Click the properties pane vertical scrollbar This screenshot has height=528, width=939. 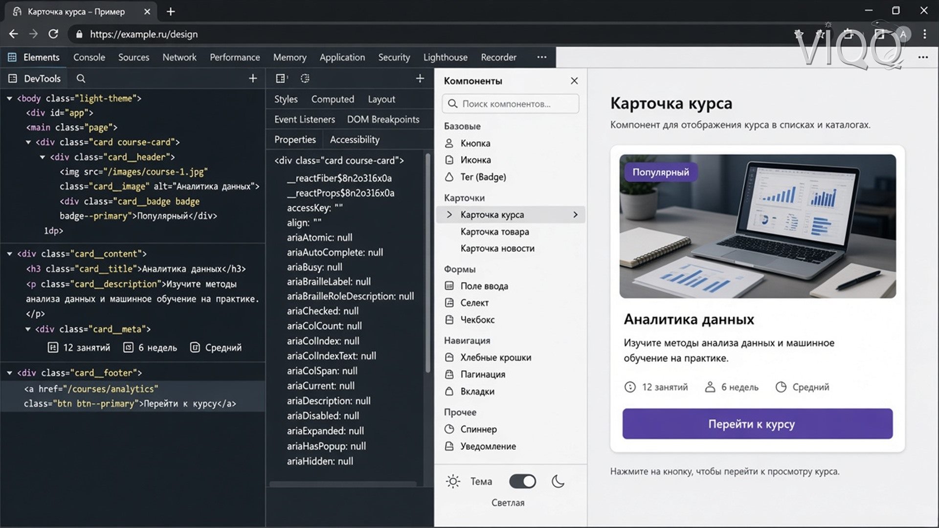[428, 264]
